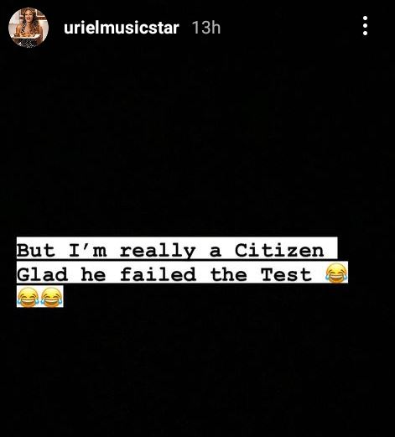The image size is (395, 437).
Task: Click the word the before Test
Action: tap(229, 274)
